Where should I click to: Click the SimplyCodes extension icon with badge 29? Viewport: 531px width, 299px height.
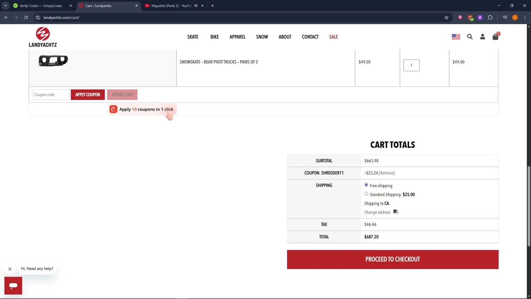point(470,18)
